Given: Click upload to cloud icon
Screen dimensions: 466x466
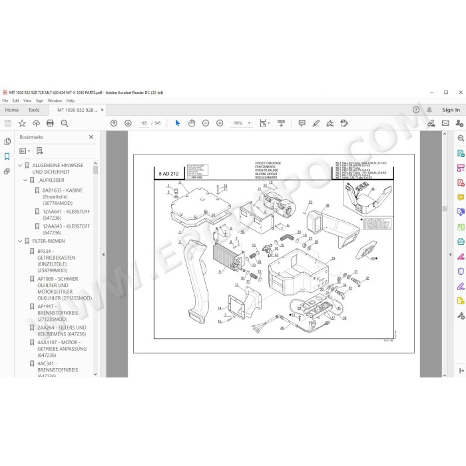Looking at the screenshot, I should pyautogui.click(x=36, y=123).
